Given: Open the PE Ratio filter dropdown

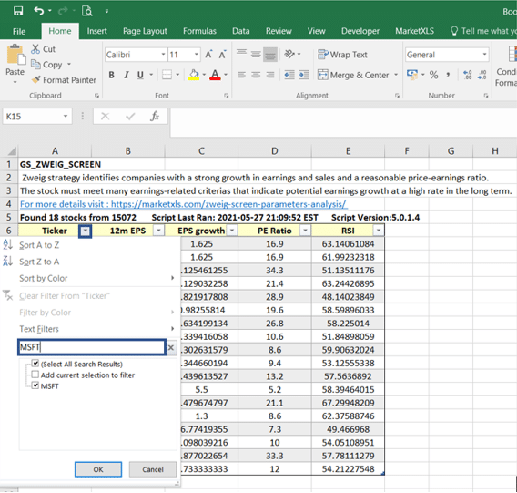Looking at the screenshot, I should coord(305,231).
